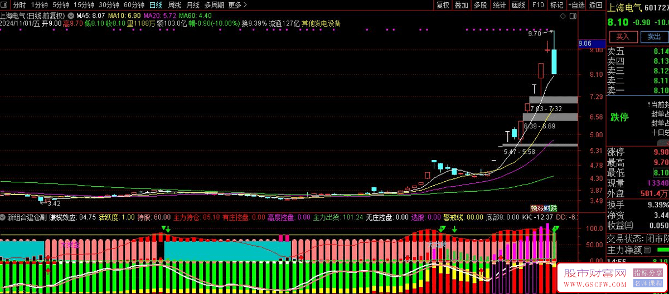Click the MA20: 5.72 label
Screen dimensions: 669x294
click(x=160, y=16)
